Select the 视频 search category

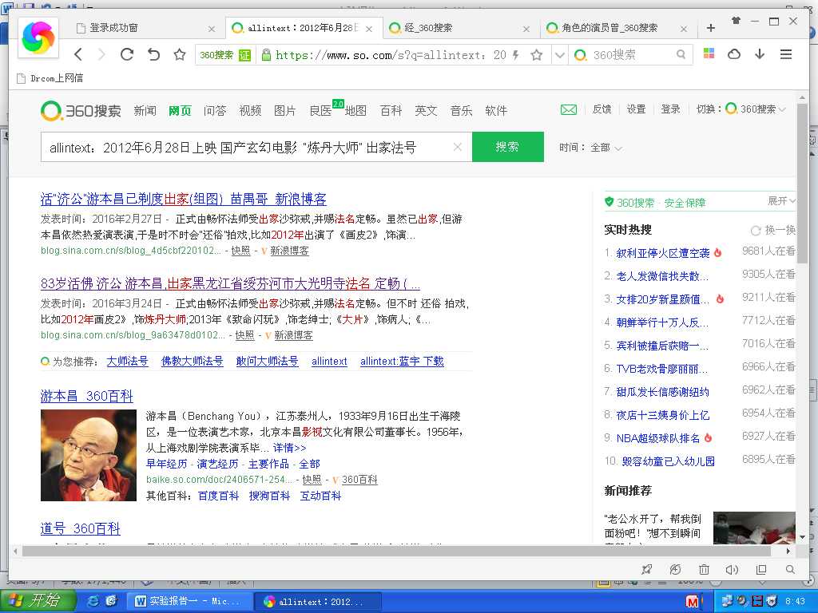250,110
